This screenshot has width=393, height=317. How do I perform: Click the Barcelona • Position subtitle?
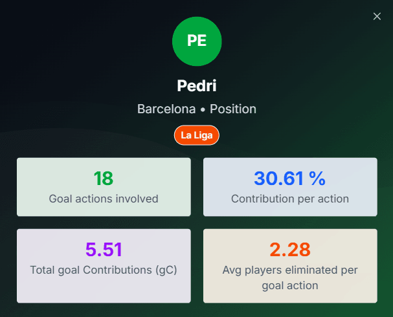pyautogui.click(x=197, y=109)
